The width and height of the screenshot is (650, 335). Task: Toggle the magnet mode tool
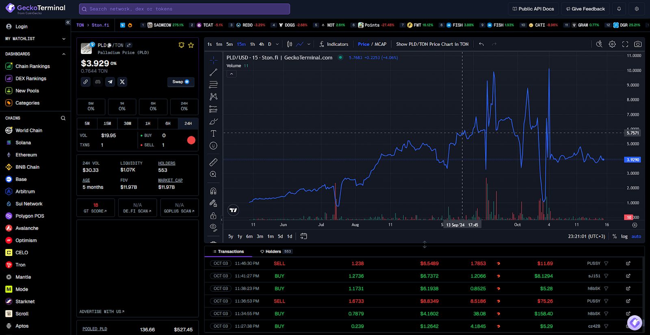(213, 191)
